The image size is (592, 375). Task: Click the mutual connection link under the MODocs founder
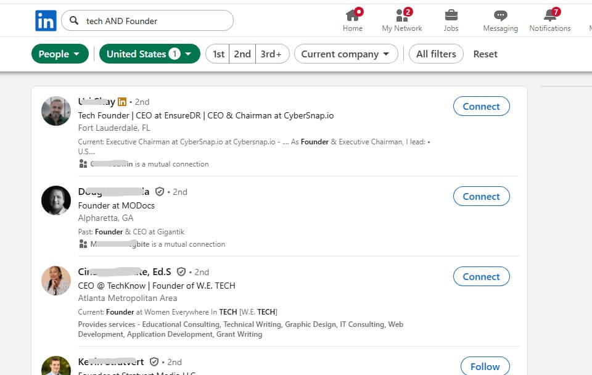tap(158, 244)
